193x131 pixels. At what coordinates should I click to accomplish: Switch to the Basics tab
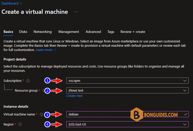click(8, 32)
